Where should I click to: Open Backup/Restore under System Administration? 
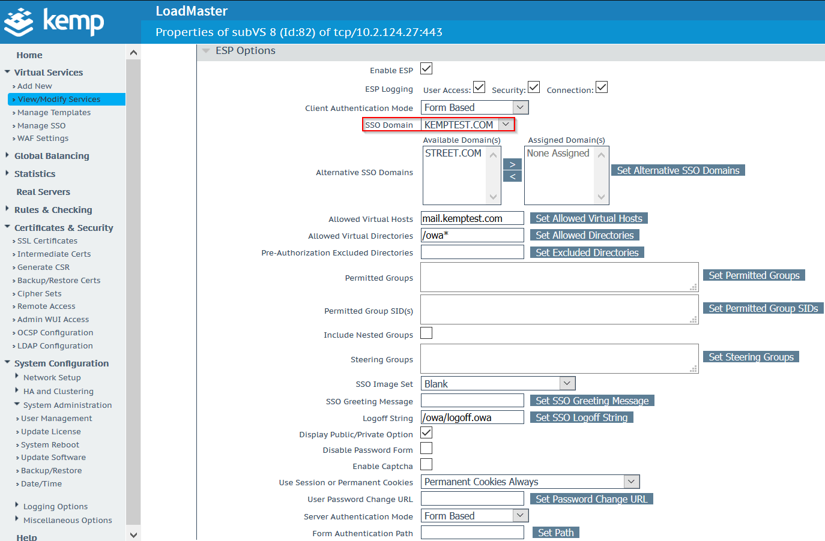point(51,471)
